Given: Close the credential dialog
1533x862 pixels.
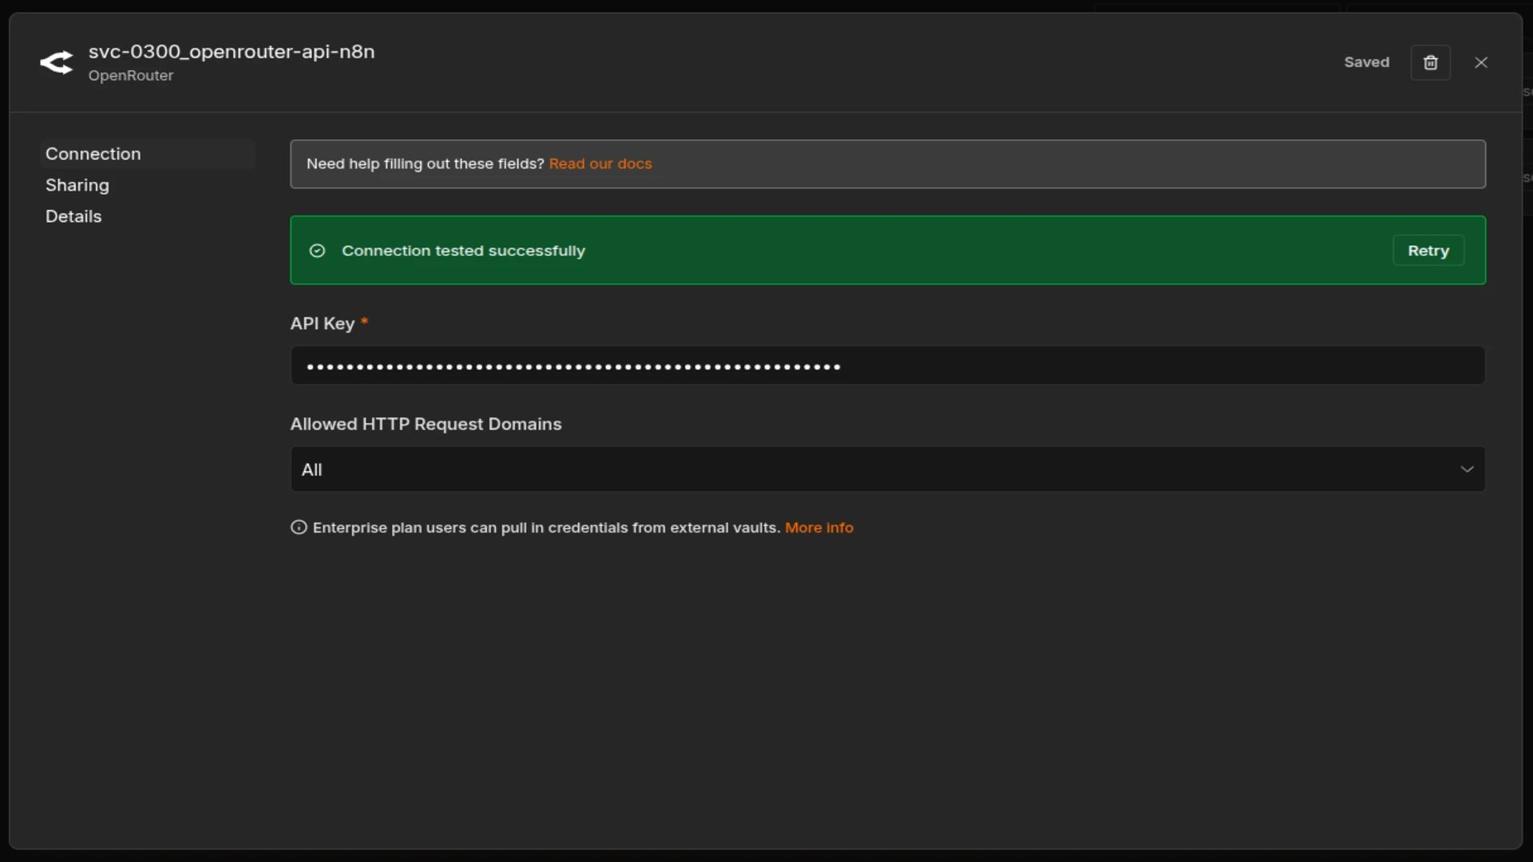Looking at the screenshot, I should click(1481, 62).
